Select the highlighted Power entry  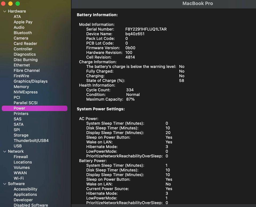[x=35, y=108]
